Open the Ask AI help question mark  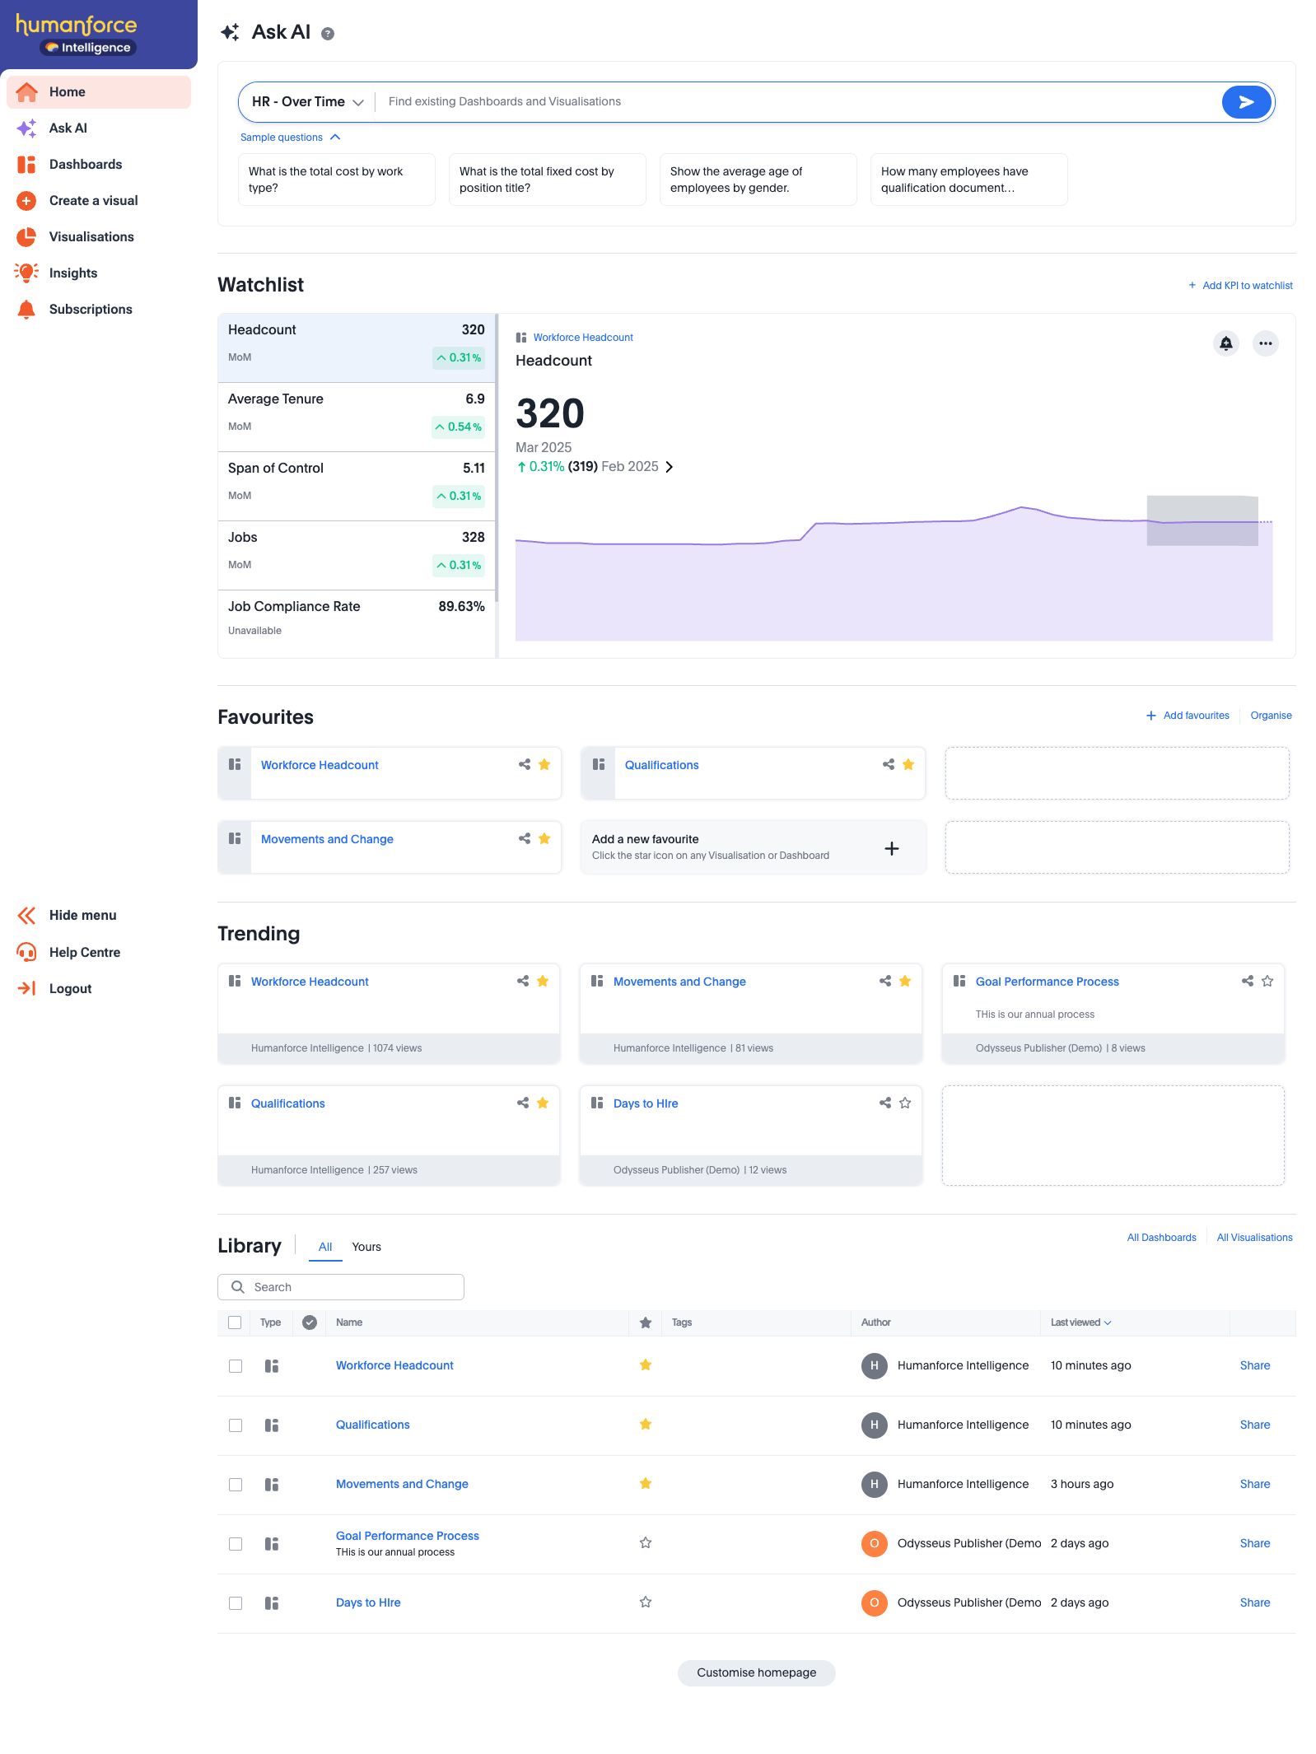point(328,34)
